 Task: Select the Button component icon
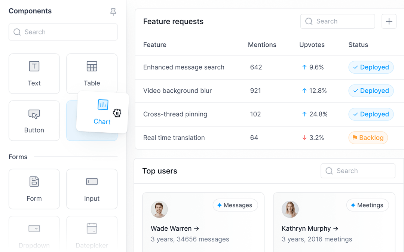point(34,114)
